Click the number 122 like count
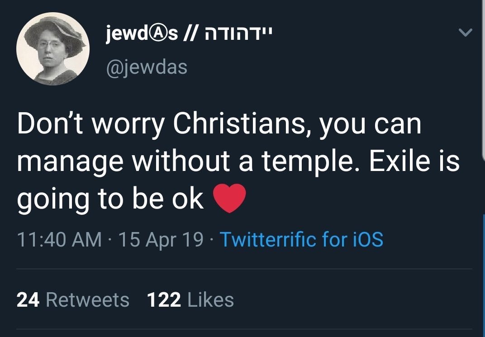Image resolution: width=485 pixels, height=337 pixels. 164,300
